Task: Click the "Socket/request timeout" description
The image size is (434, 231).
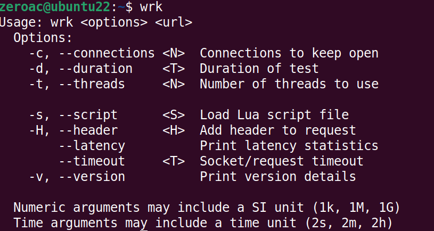Action: (x=281, y=161)
